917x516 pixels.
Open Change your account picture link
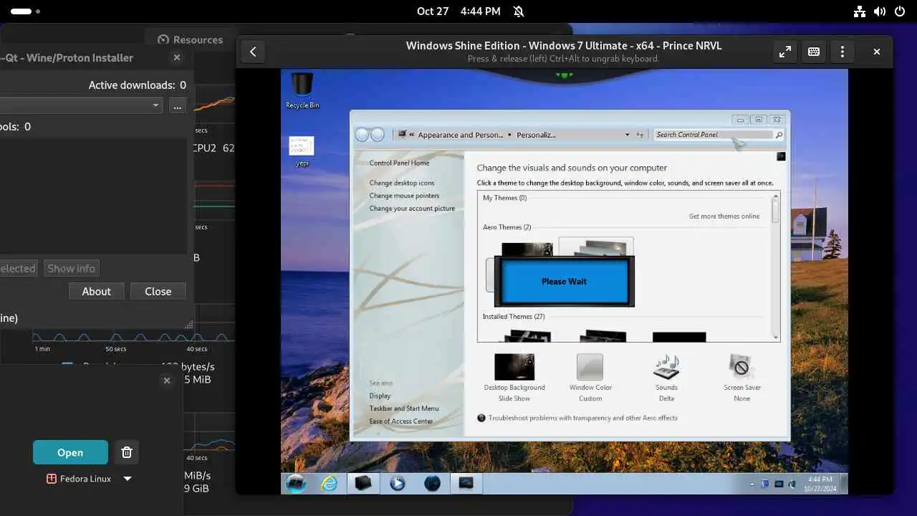click(x=412, y=209)
